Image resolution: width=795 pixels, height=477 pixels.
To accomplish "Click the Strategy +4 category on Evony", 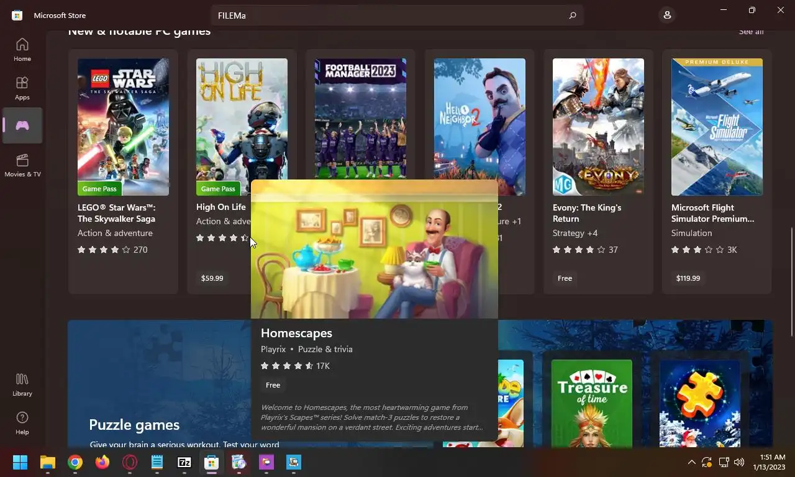I will [575, 233].
